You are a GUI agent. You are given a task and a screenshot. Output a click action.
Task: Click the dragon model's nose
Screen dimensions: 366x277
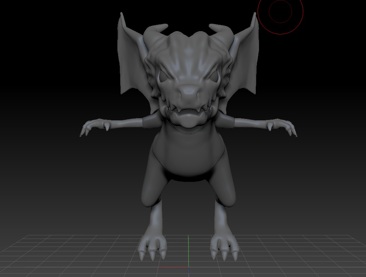point(189,92)
